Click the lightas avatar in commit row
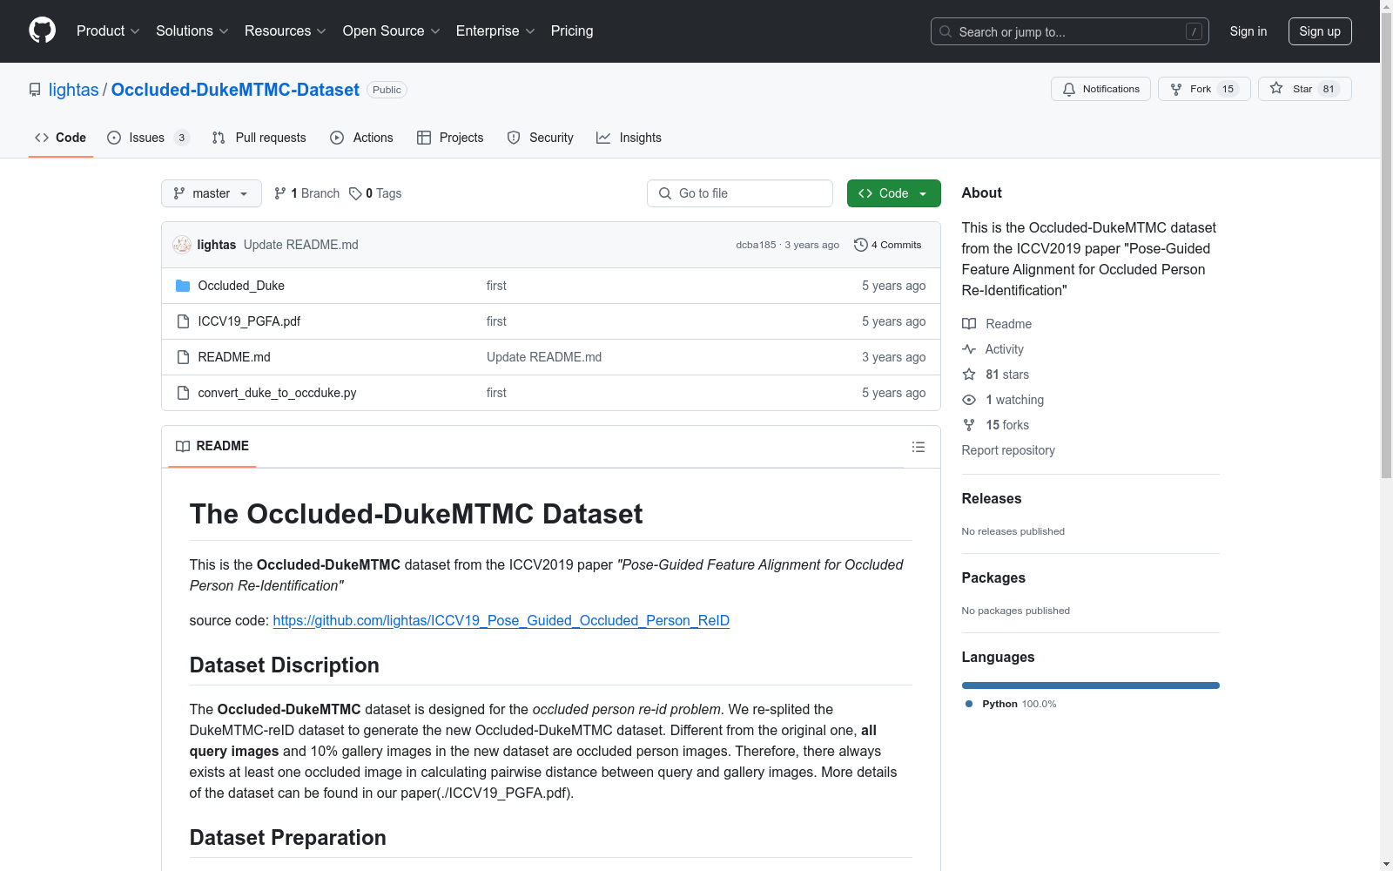 (x=182, y=245)
